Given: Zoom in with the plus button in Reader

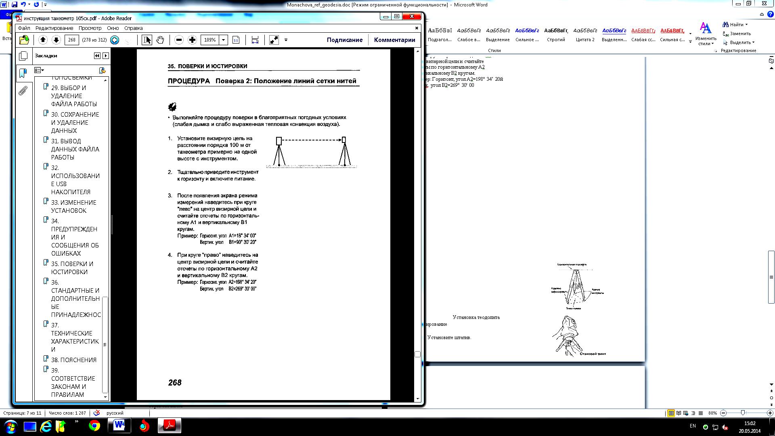Looking at the screenshot, I should (x=192, y=40).
